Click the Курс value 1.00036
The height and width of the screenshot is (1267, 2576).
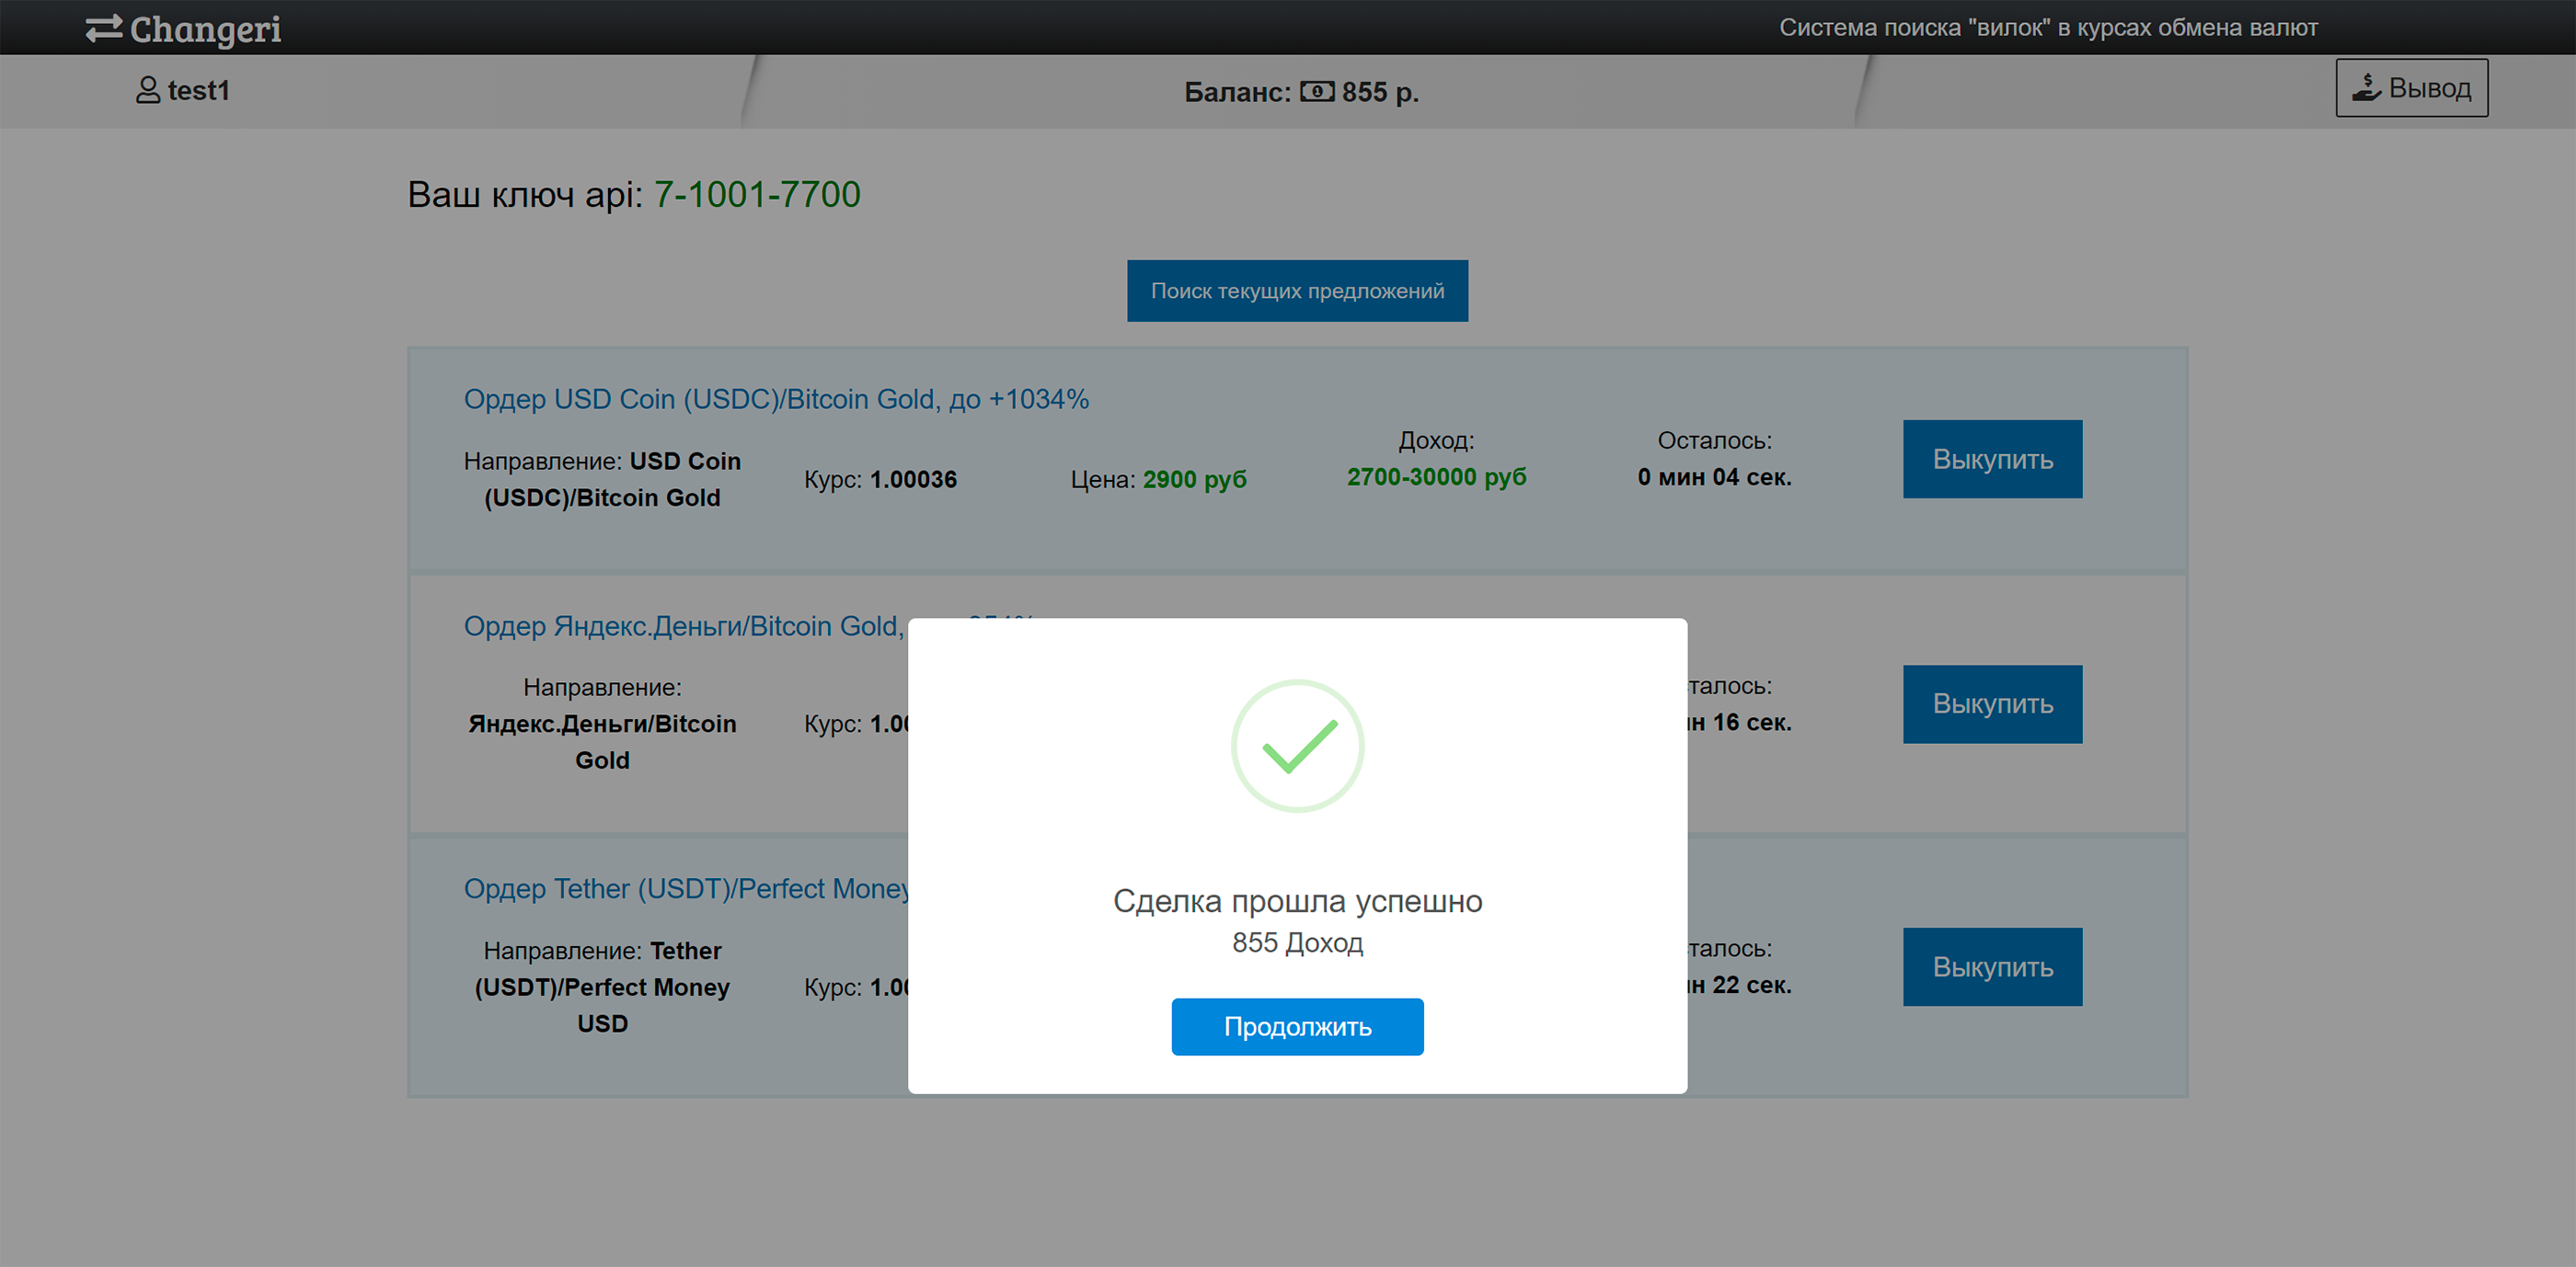(x=913, y=480)
